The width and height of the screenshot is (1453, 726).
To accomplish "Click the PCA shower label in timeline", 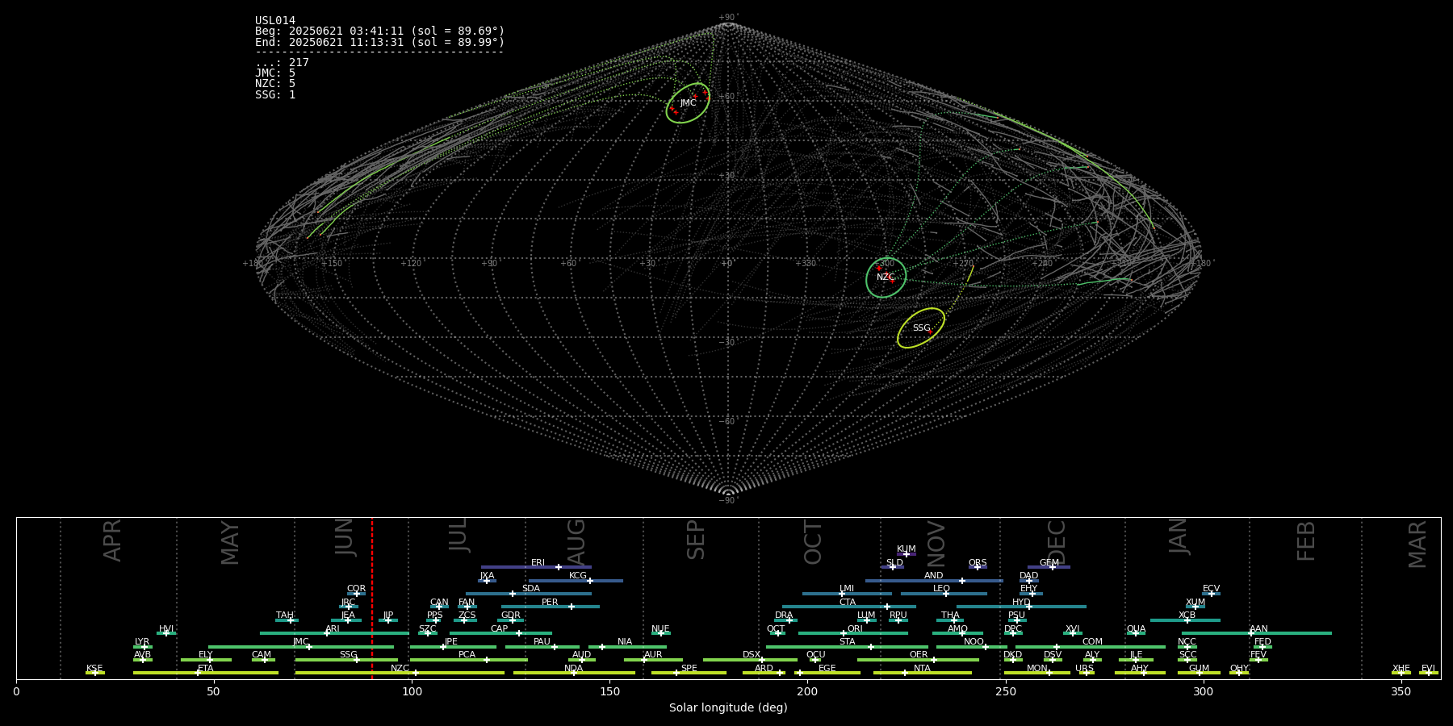I will click(467, 655).
